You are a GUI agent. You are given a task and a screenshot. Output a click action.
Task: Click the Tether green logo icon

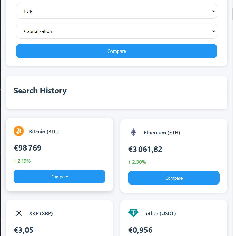point(133,213)
